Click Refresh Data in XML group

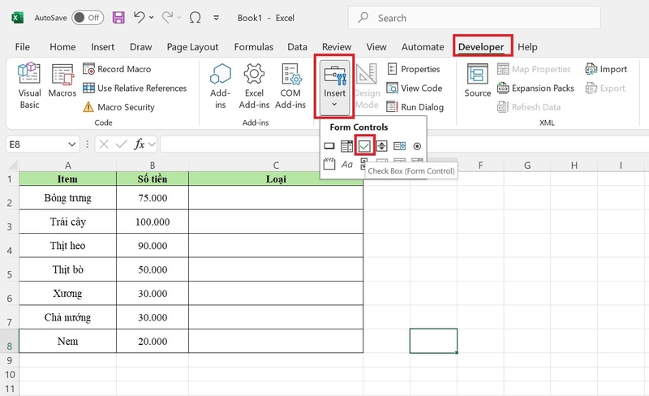pyautogui.click(x=529, y=107)
